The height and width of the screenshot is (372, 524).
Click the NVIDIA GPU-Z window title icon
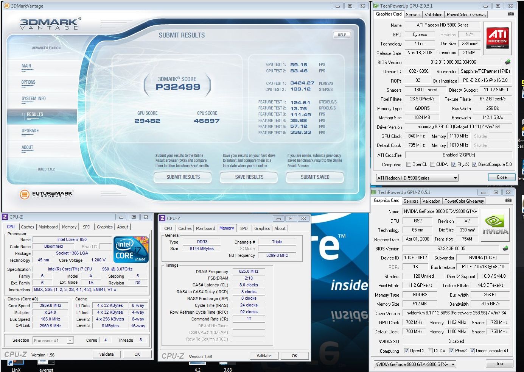pos(373,192)
